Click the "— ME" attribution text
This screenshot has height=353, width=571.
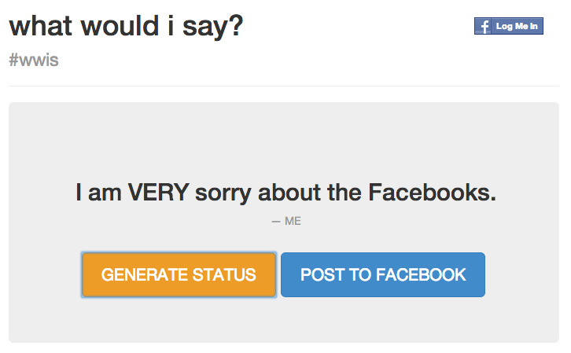tap(286, 221)
